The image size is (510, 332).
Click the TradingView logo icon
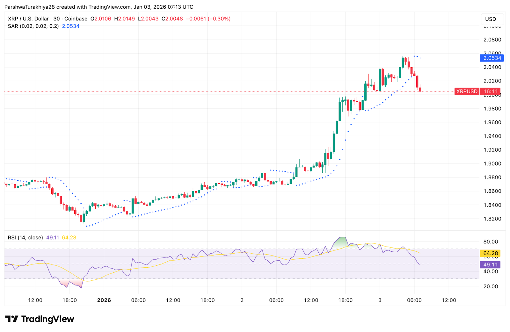point(12,319)
